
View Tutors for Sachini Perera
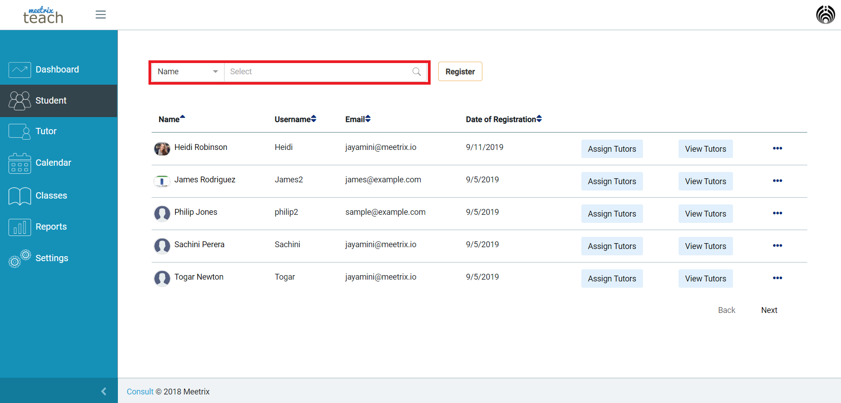(x=706, y=246)
